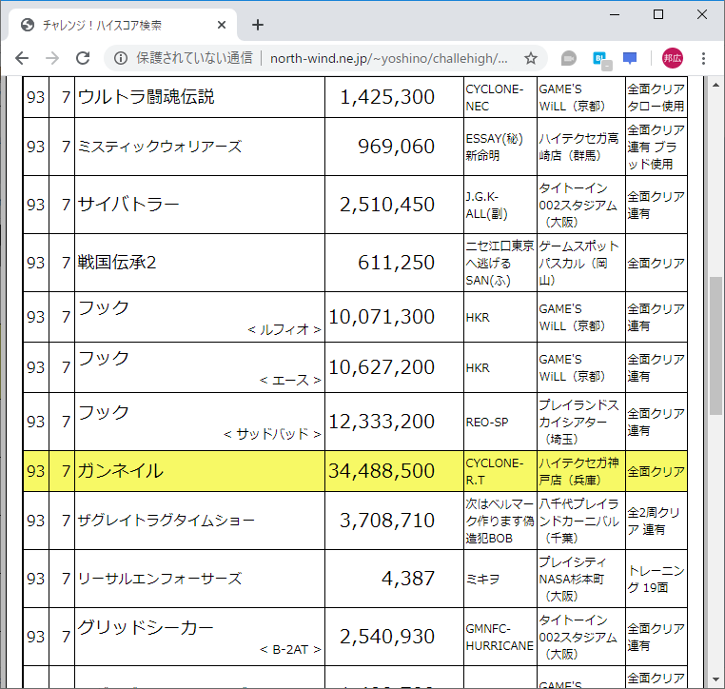Click the arcade 八千代プレイランドカーニバル（千葉）

(578, 521)
